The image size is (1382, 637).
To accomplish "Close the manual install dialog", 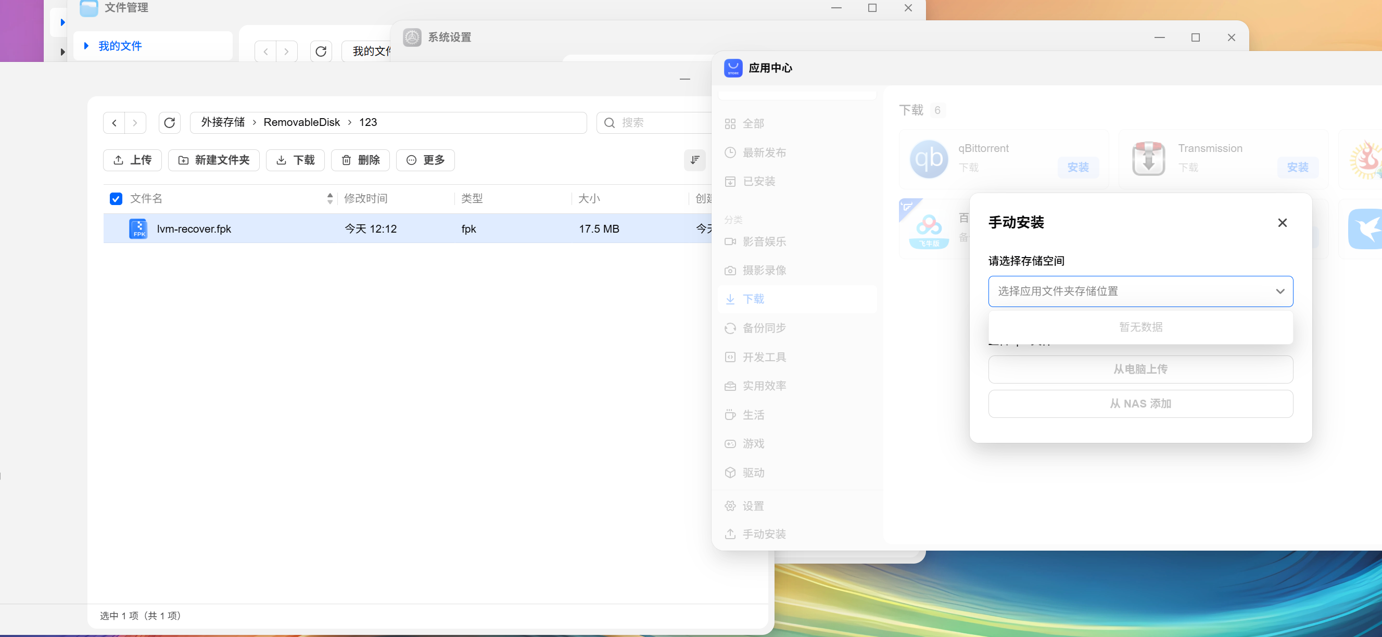I will (x=1282, y=223).
